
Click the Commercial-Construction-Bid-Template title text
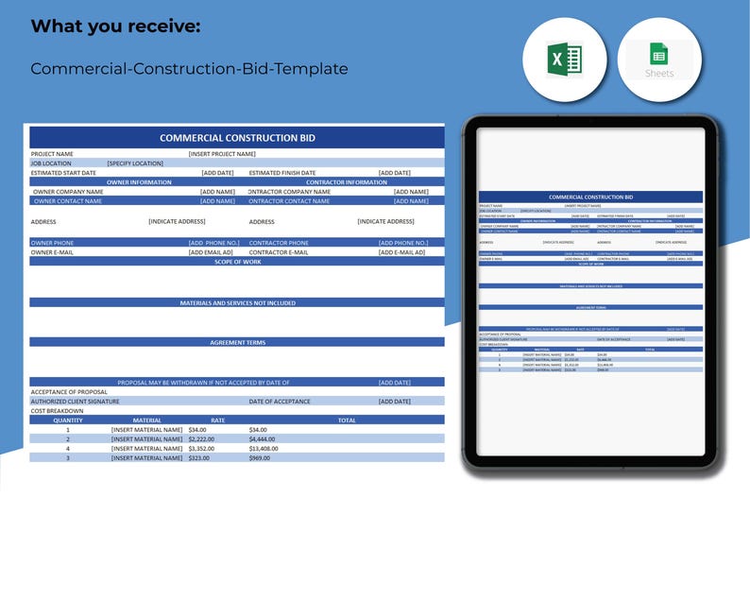(190, 69)
